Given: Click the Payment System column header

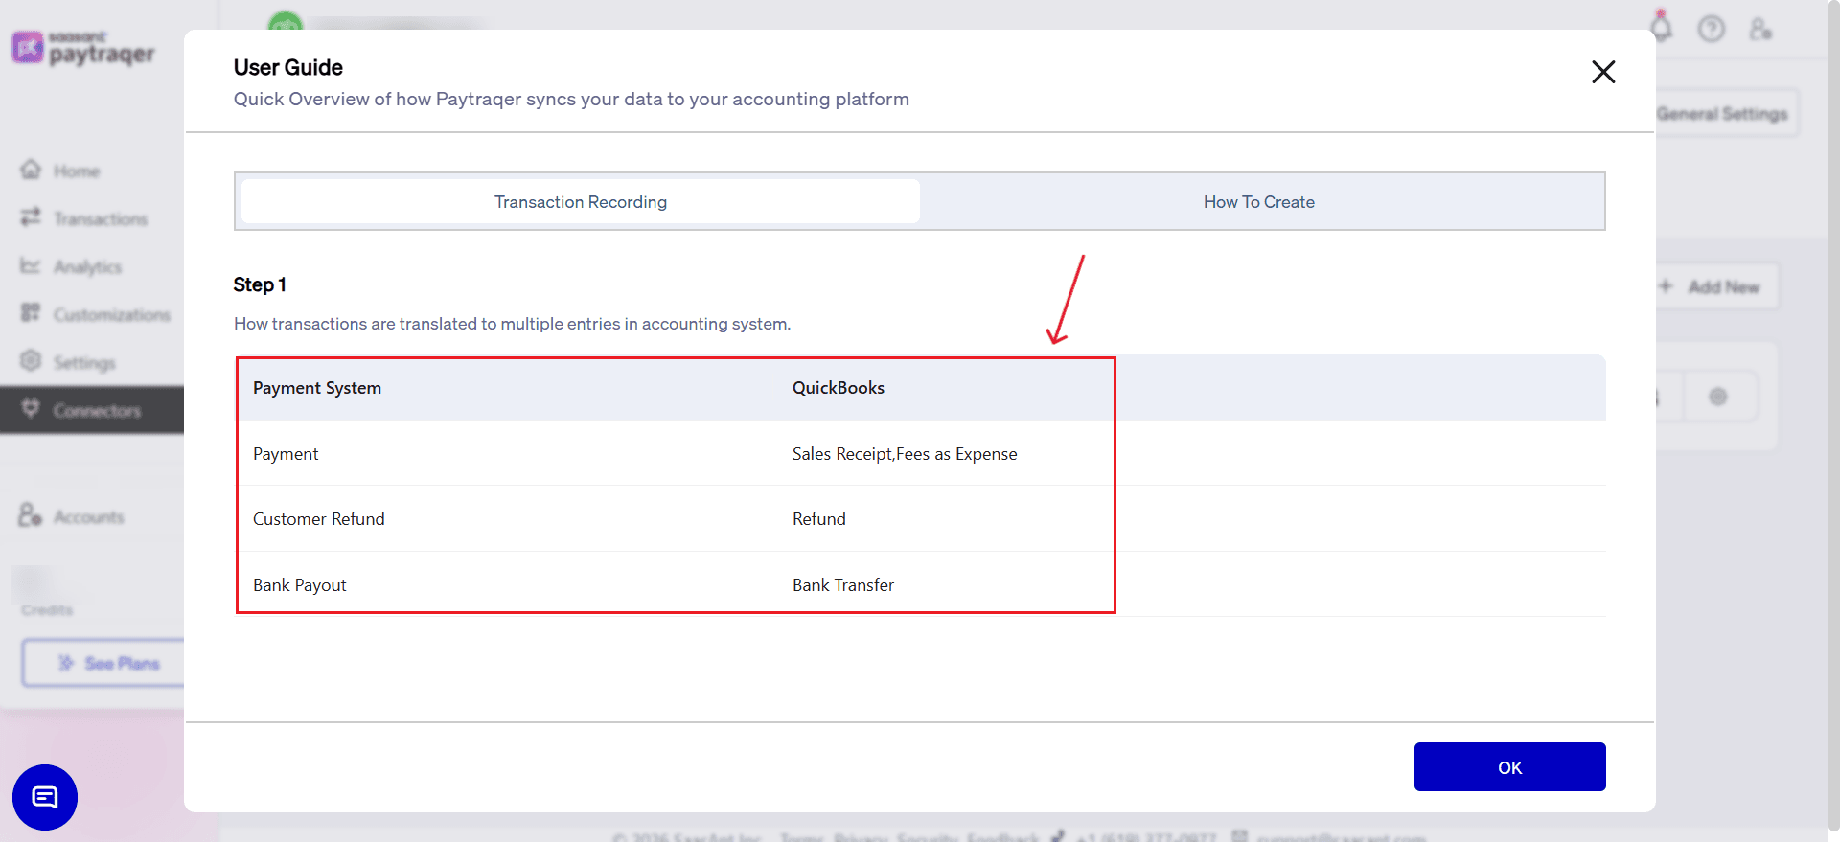Looking at the screenshot, I should pos(317,388).
